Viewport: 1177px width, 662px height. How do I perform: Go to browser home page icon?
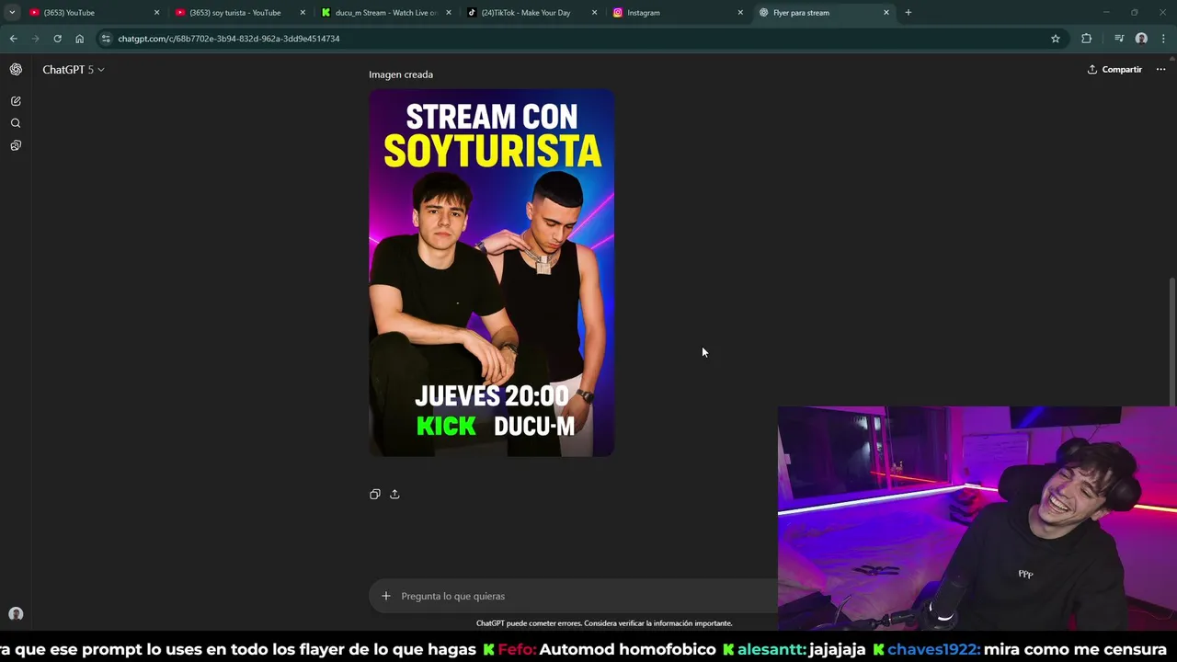79,39
